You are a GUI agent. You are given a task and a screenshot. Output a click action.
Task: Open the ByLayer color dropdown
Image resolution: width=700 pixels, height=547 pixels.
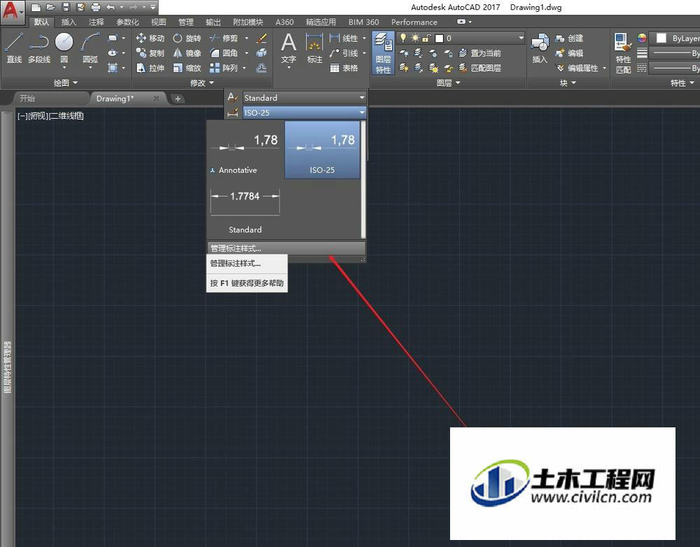675,38
